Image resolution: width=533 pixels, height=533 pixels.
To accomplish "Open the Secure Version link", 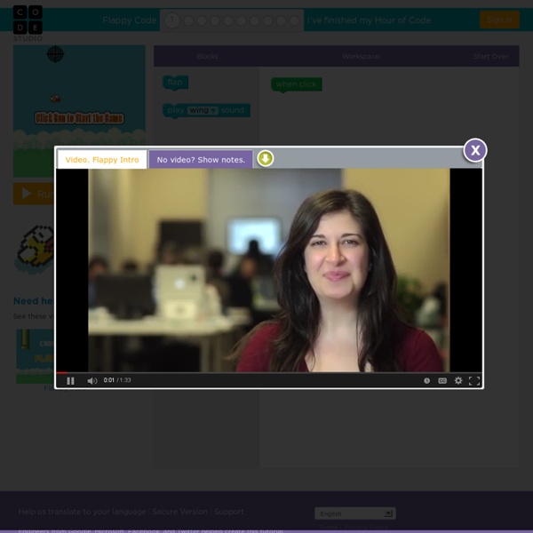I will 179,512.
